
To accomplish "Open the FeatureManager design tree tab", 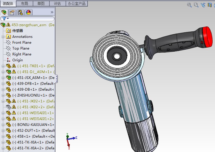I will click(x=4, y=12).
